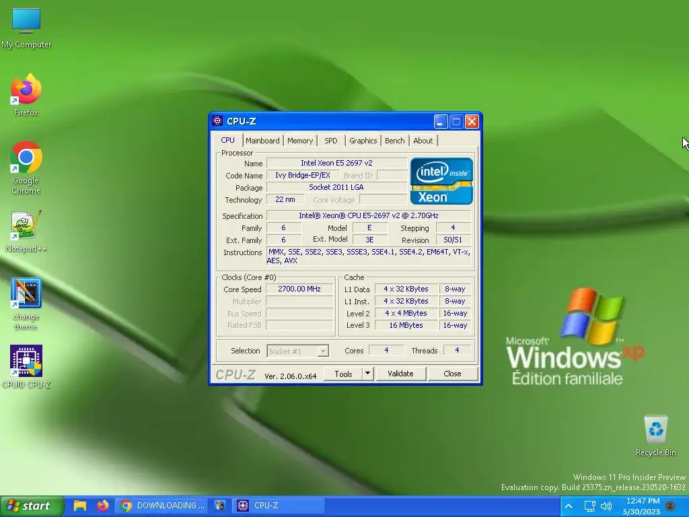The image size is (689, 517).
Task: Launch Firefox from desktop shortcut
Action: (x=26, y=94)
